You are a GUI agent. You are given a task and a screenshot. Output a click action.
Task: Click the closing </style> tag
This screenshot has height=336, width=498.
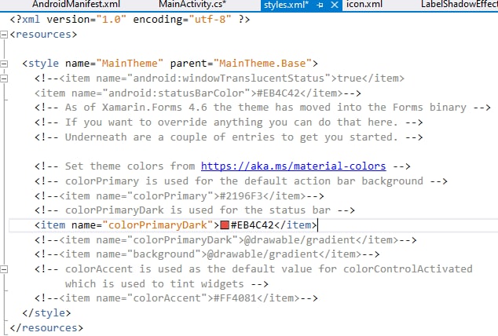(x=46, y=312)
